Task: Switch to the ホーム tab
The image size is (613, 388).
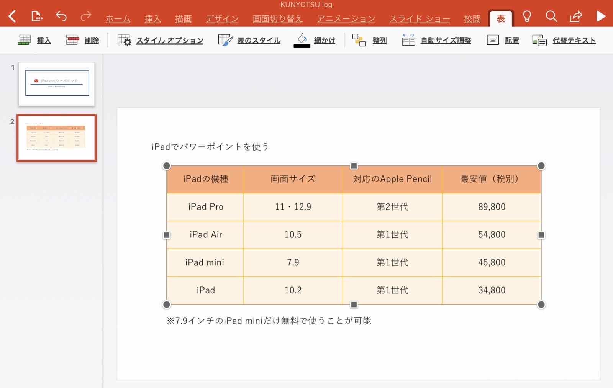Action: [118, 19]
